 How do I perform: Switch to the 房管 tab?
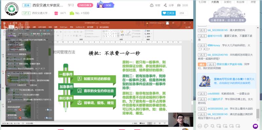[x=253, y=2]
